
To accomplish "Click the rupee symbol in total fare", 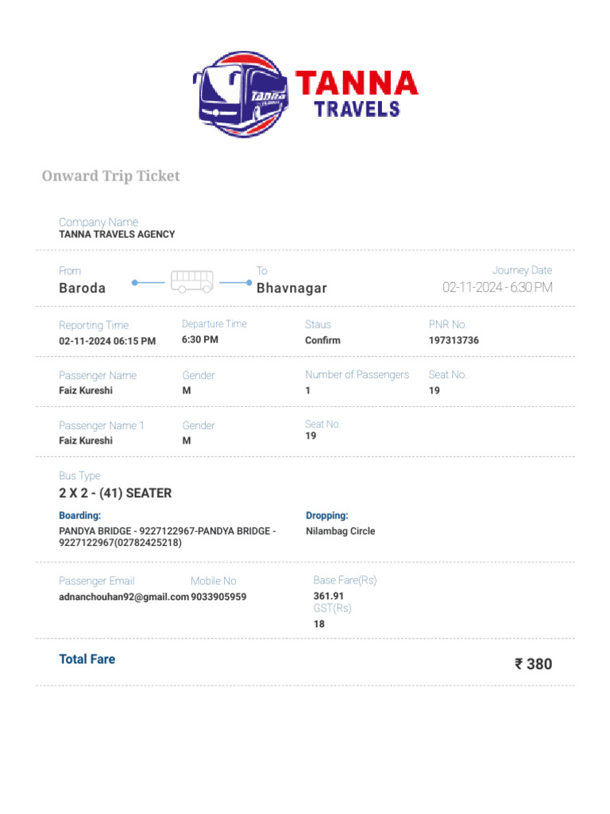I will tap(519, 664).
